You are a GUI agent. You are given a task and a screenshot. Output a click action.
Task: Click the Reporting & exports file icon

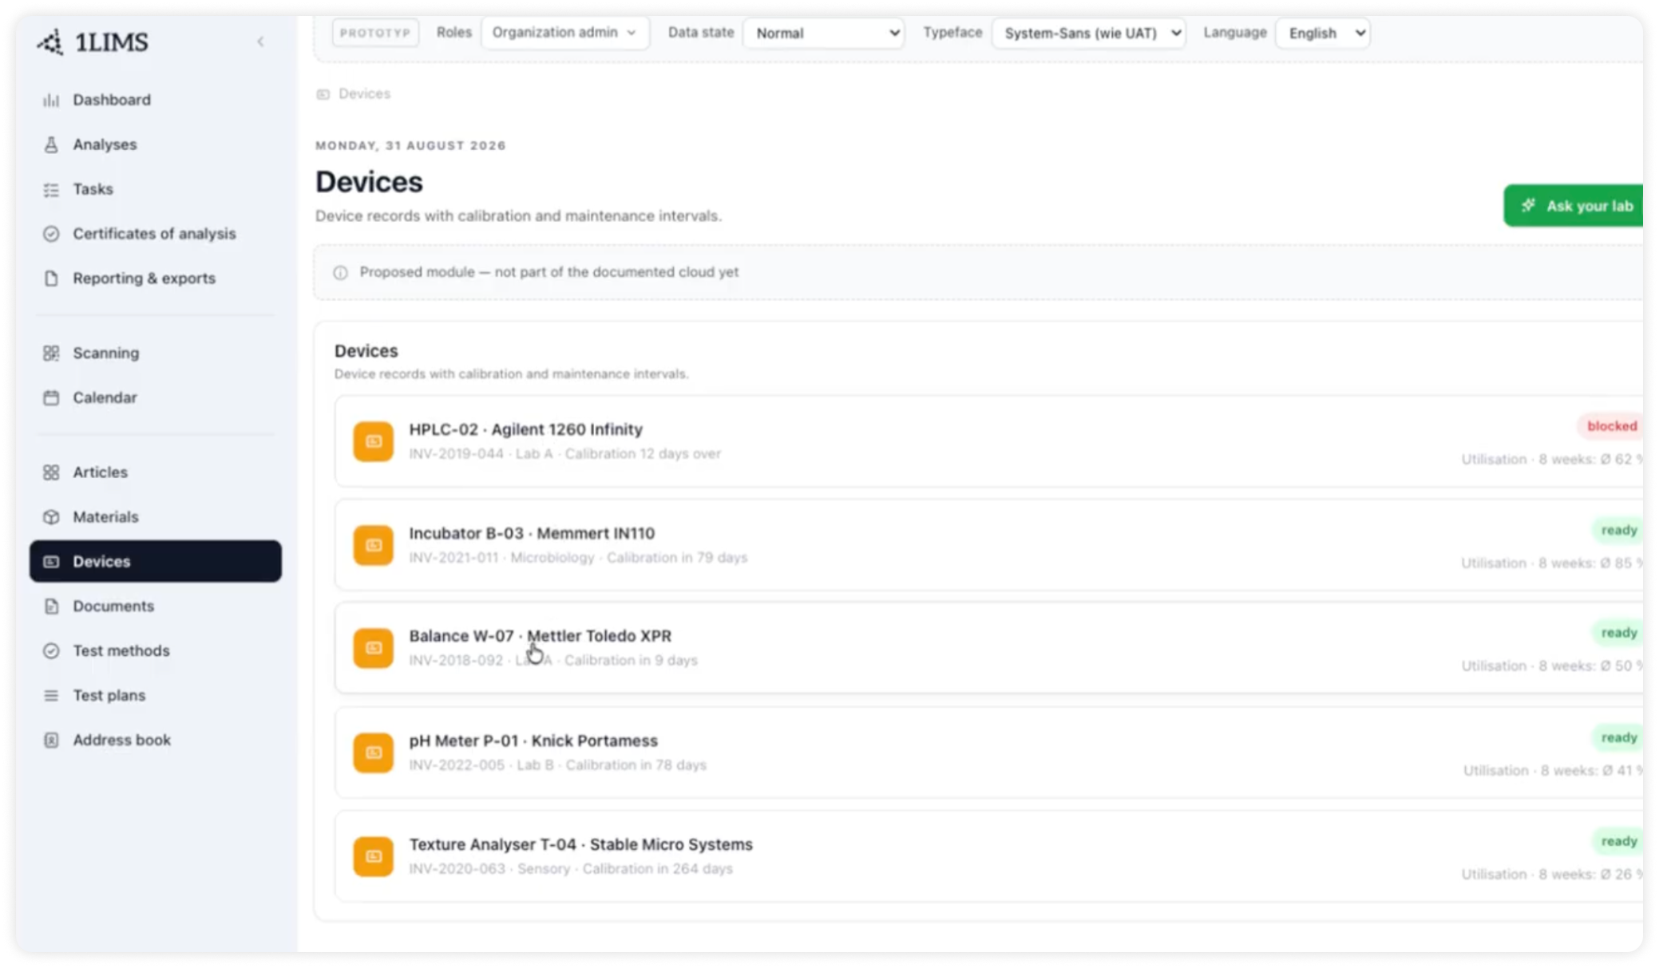pos(51,279)
